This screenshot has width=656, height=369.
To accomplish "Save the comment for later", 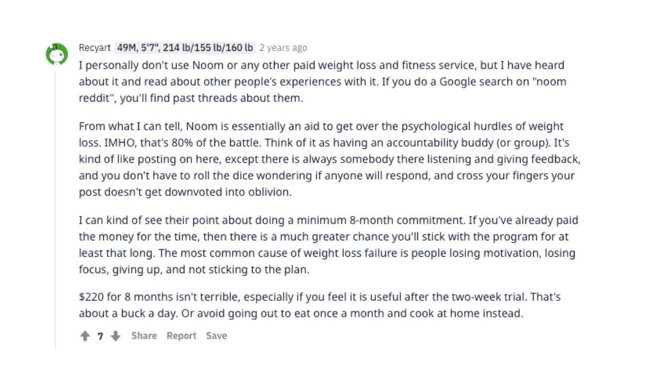I will pyautogui.click(x=216, y=336).
